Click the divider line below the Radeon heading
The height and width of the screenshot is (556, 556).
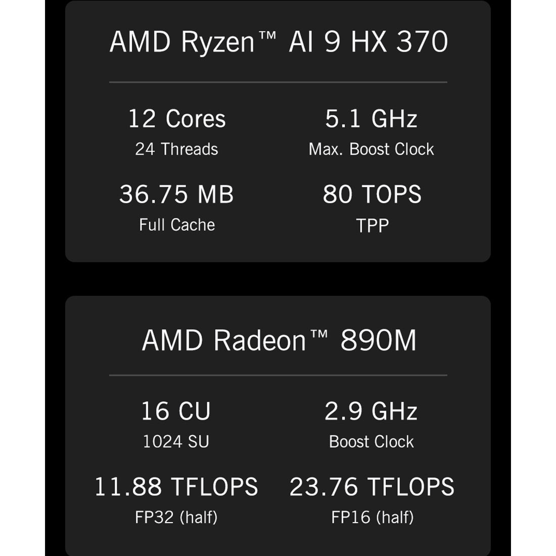pos(278,376)
